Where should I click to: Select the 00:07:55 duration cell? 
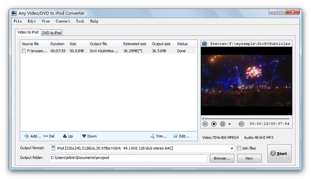point(58,51)
